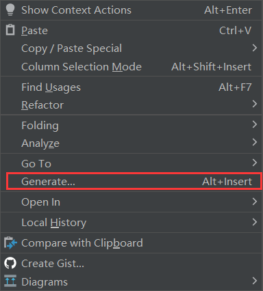Click the Diagrams icon

(10, 281)
